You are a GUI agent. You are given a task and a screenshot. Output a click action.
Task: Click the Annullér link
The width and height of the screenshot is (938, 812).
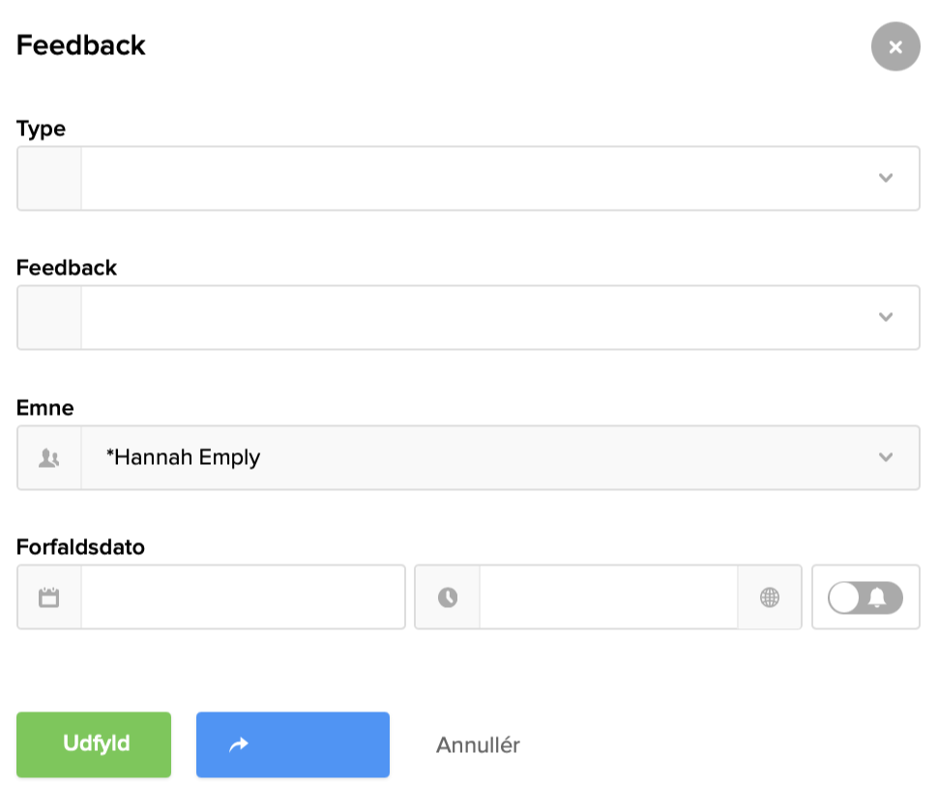tap(478, 745)
